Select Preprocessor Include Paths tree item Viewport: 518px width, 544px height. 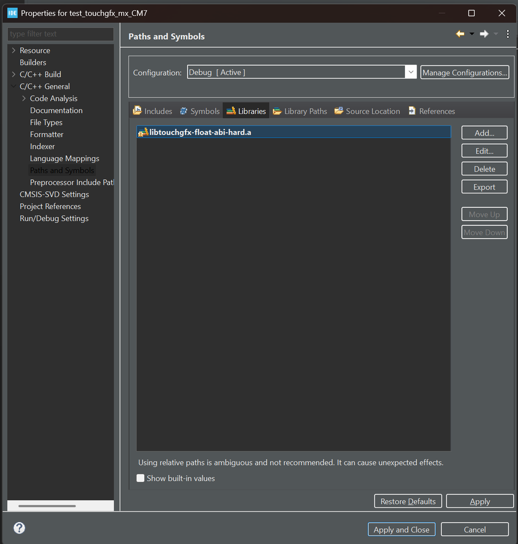click(72, 182)
